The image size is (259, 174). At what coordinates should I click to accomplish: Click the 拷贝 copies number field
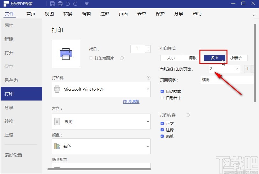pyautogui.click(x=138, y=49)
